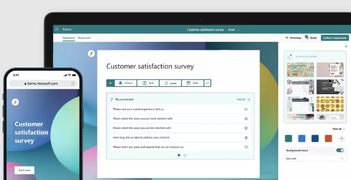The image size is (351, 180).
Task: Click the AI styles banner icon in panel
Action: pos(290,56)
